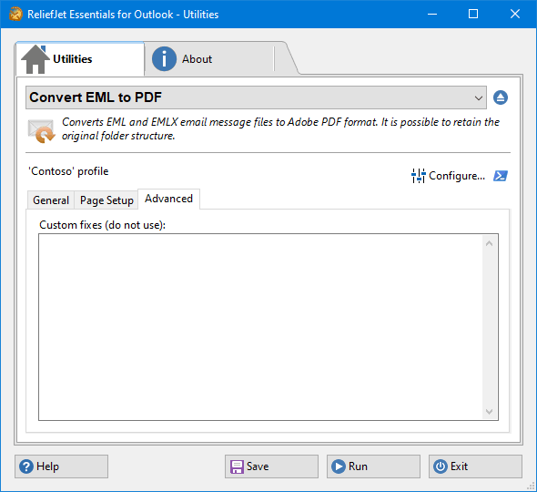Switch to the General tab
The width and height of the screenshot is (537, 492).
click(51, 200)
